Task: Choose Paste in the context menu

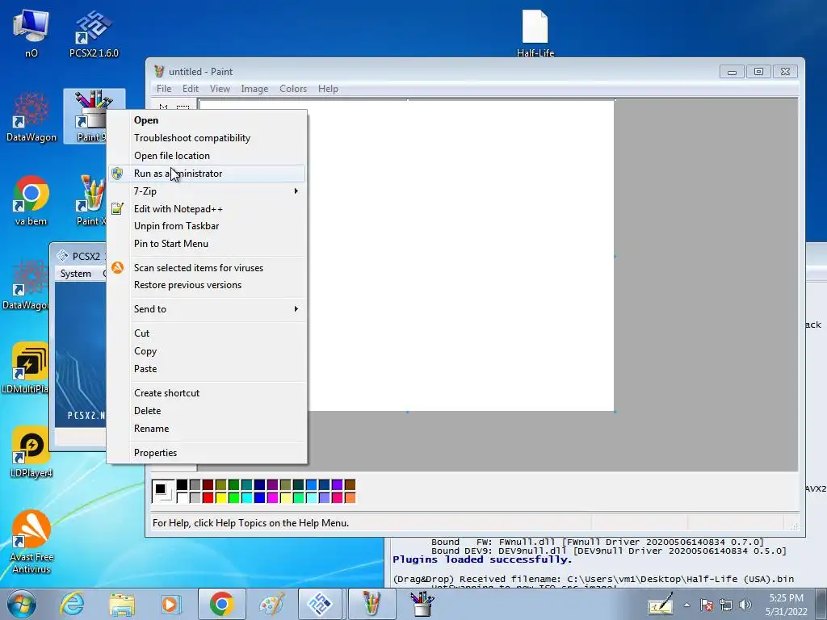Action: [x=207, y=368]
